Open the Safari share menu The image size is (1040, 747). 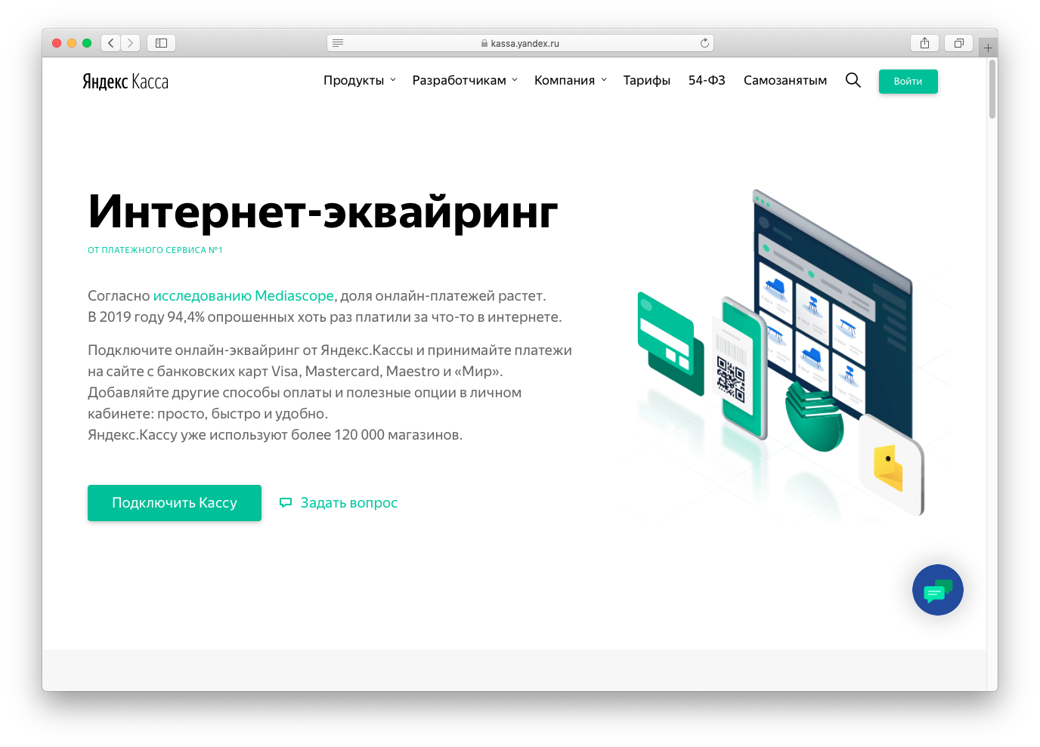click(x=924, y=43)
